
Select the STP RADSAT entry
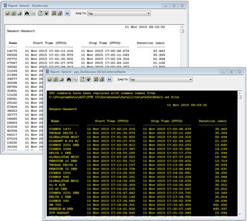(59, 213)
